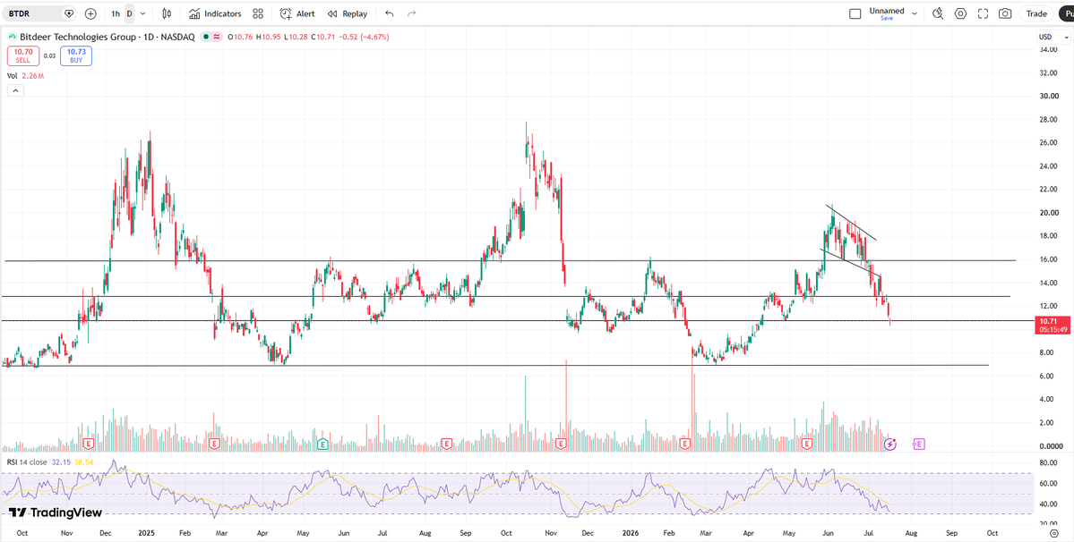Click the earnings E marker near November 2025
The image size is (1074, 542).
pos(561,445)
